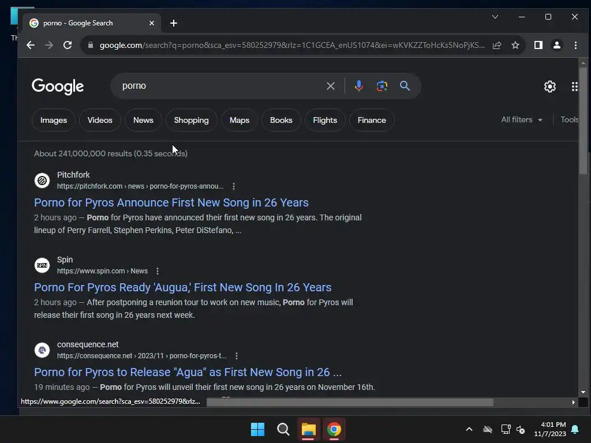Click the consequence.net site favicon
The height and width of the screenshot is (443, 591).
coord(42,350)
